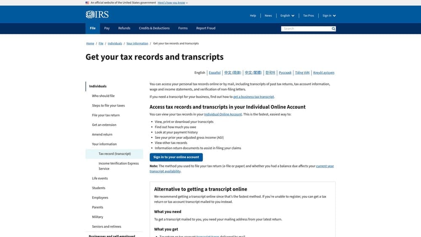This screenshot has width=421, height=237.
Task: Open Individuals sidebar heading
Action: 98,86
